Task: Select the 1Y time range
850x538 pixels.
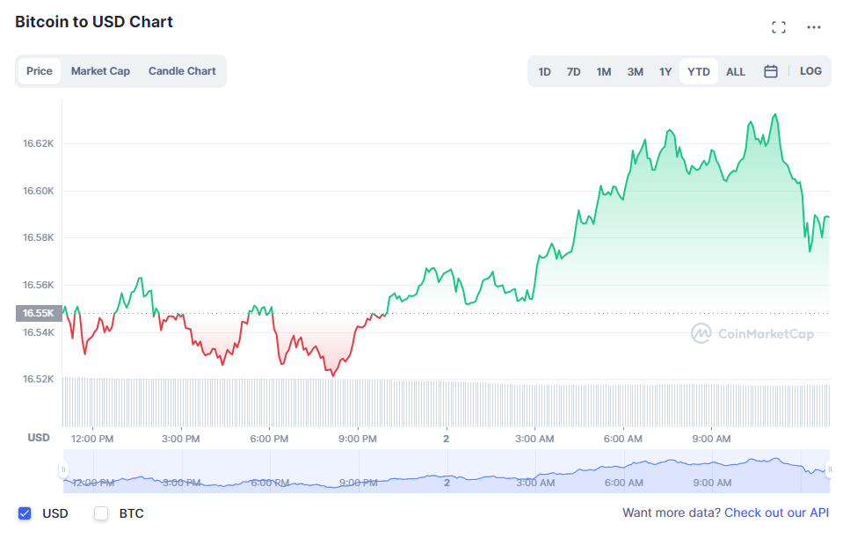Action: click(x=665, y=71)
